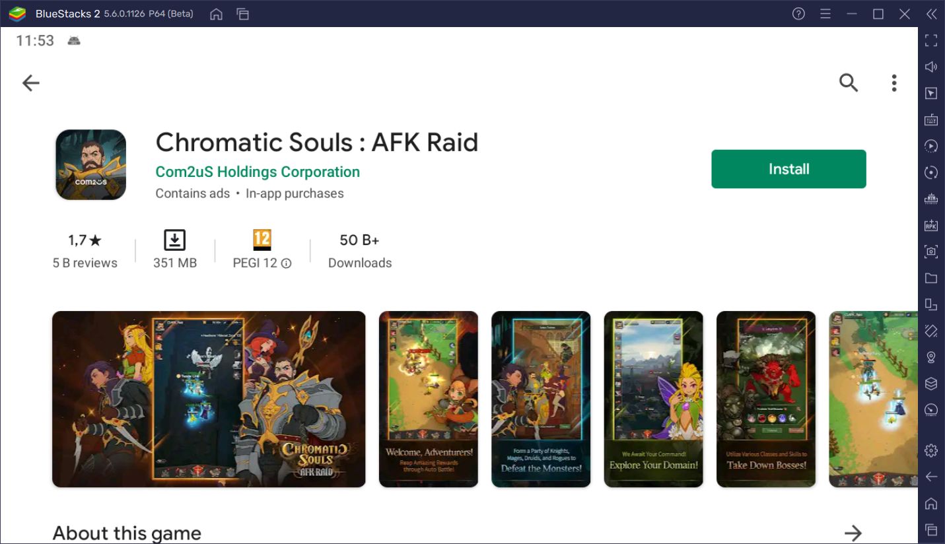Tap the PEGI 12 badge icon

coord(262,240)
